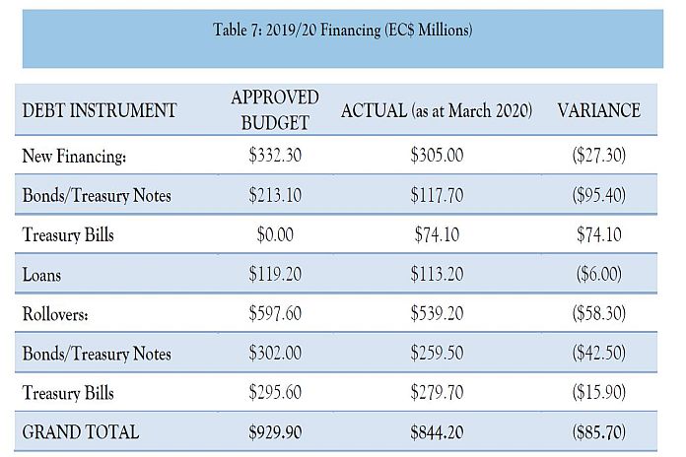Screen dimensions: 686x457
Task: Click the Loans row label
Action: (41, 275)
